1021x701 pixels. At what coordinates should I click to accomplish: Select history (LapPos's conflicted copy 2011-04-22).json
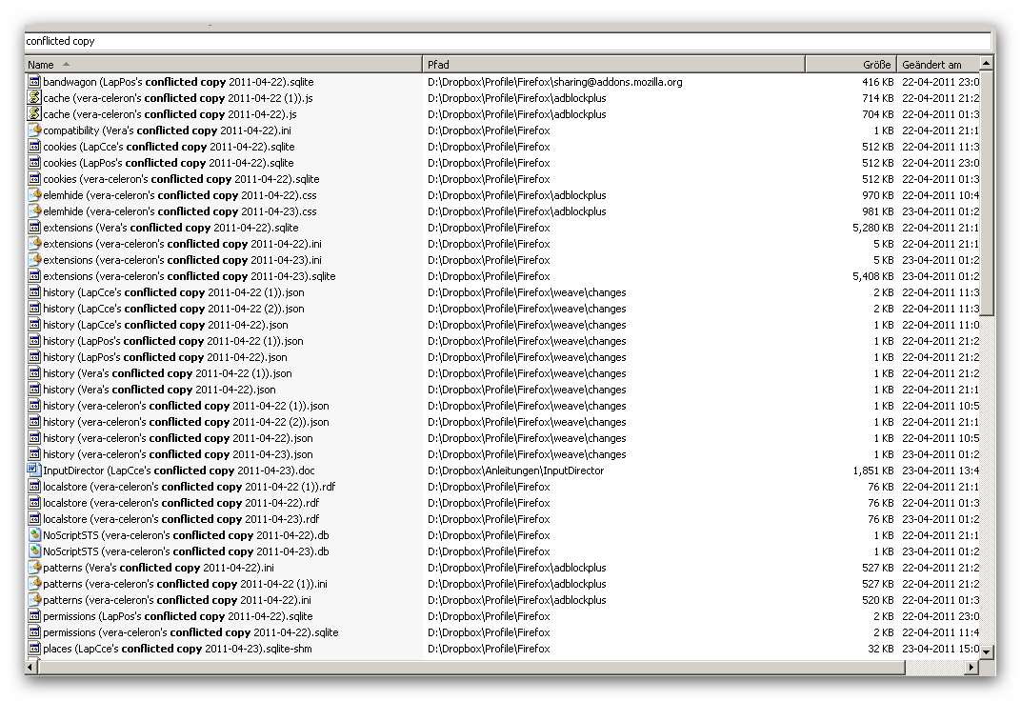[x=165, y=356]
